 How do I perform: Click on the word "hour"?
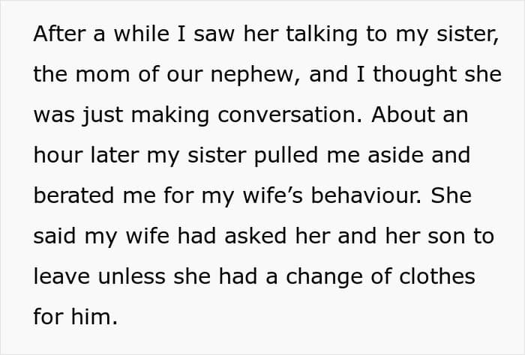(58, 155)
